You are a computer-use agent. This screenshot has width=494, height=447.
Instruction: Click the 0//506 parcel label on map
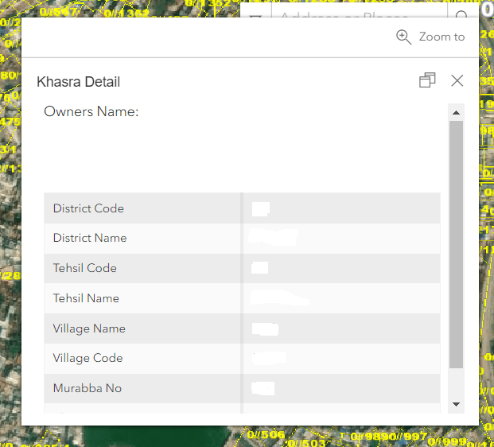click(x=266, y=435)
